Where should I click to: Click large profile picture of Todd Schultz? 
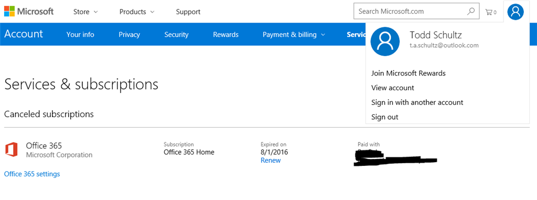point(385,41)
